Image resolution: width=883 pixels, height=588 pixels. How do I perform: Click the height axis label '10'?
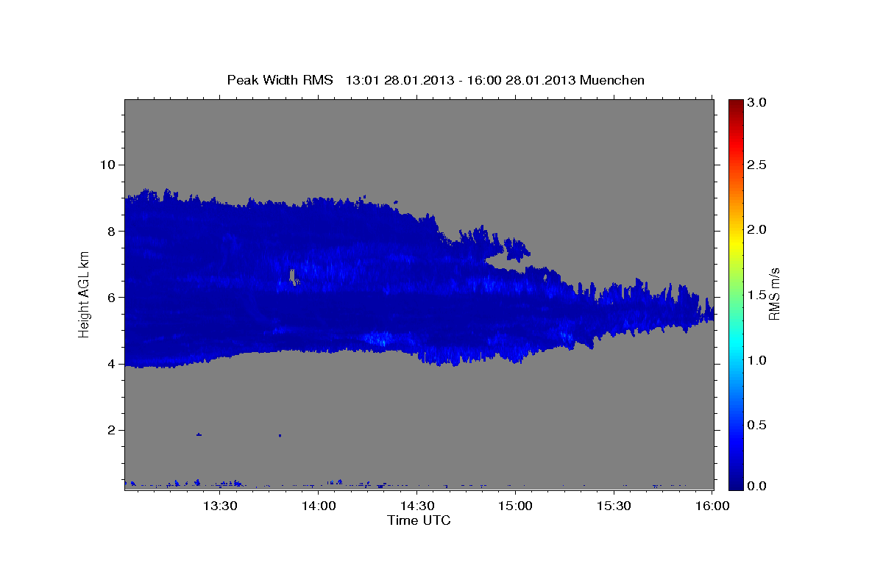pos(110,165)
